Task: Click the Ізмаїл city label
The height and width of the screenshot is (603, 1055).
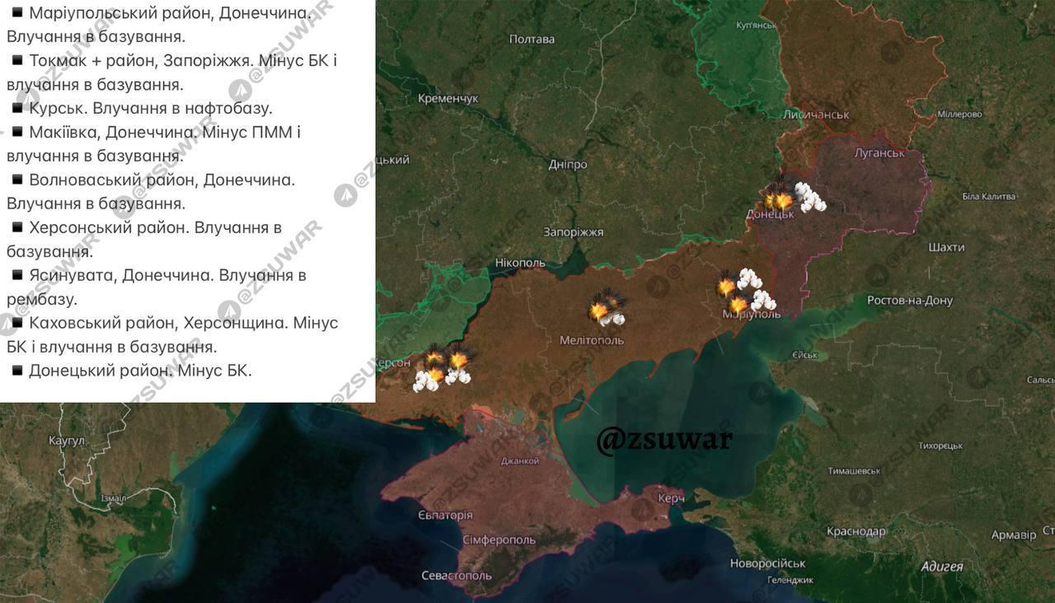Action: [112, 498]
